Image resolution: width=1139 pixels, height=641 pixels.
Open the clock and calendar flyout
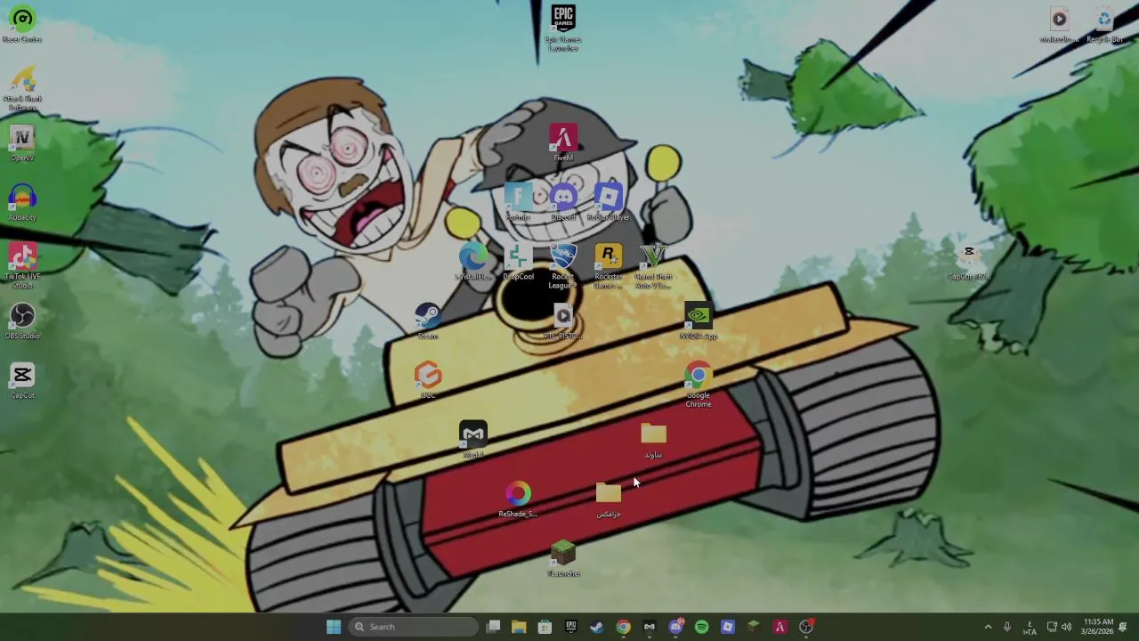point(1096,627)
